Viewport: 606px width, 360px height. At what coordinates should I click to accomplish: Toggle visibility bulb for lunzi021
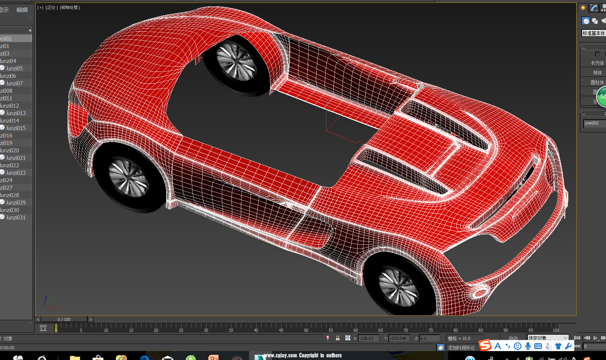tap(2, 157)
